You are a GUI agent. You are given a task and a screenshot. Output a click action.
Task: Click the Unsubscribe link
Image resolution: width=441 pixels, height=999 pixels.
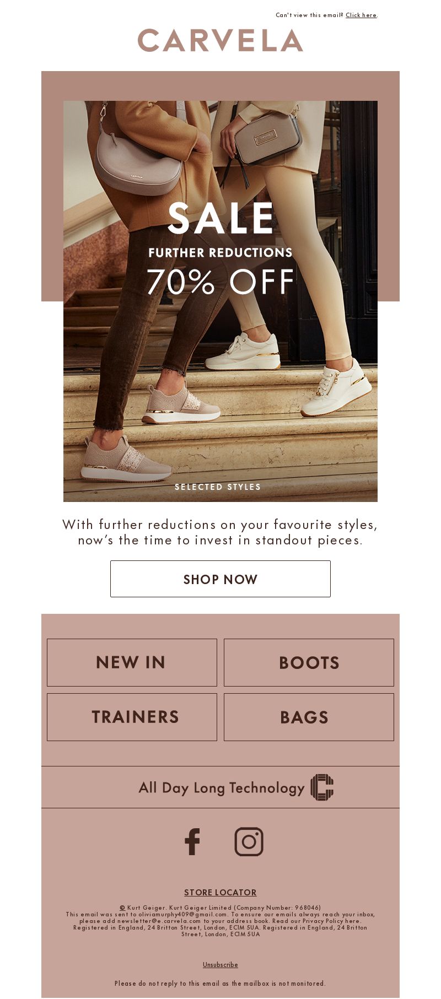pos(220,964)
